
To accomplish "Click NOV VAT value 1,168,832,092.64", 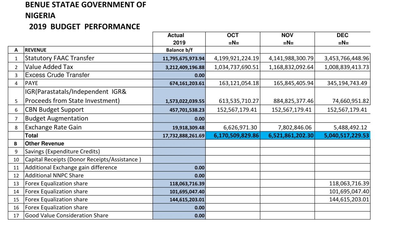I will pos(291,67).
